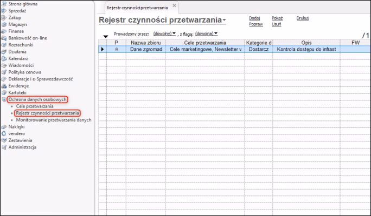
Task: Open the Kartoteki module
Action: [17, 93]
